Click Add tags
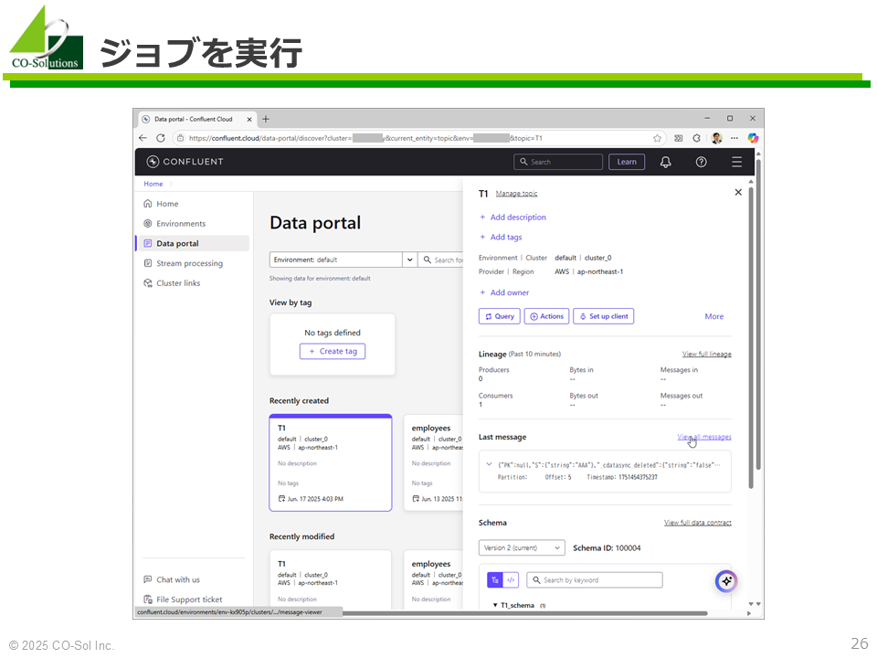This screenshot has height=658, width=877. point(501,238)
